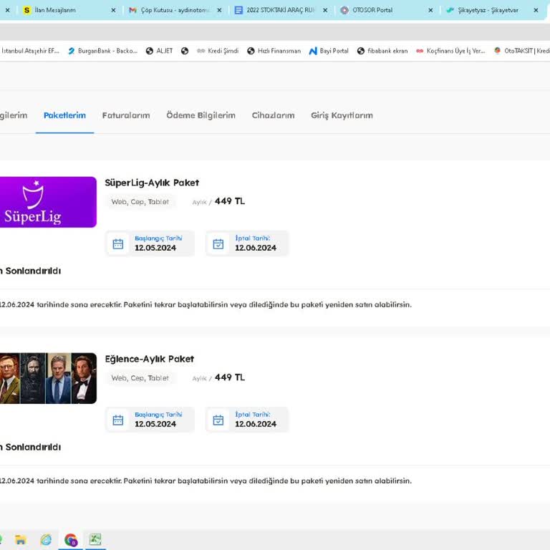Image resolution: width=550 pixels, height=550 pixels.
Task: Go to the Faturalarım tab
Action: tap(126, 115)
